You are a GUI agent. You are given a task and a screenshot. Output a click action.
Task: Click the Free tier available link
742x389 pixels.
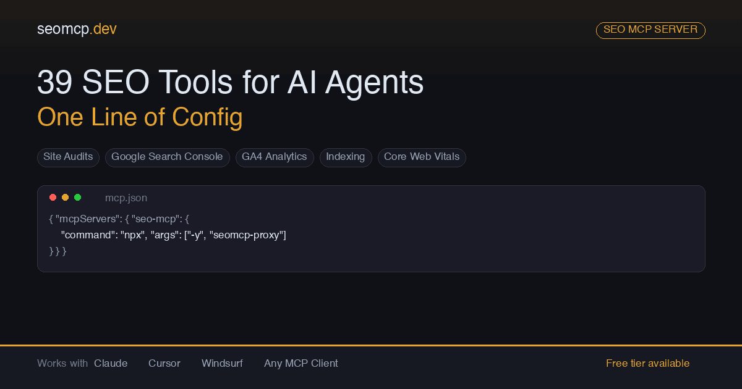(648, 364)
